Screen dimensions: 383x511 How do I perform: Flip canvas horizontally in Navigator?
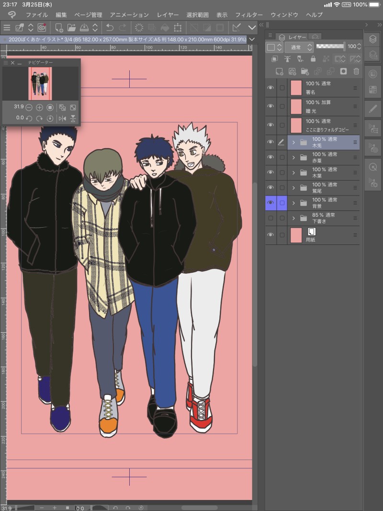click(x=62, y=118)
